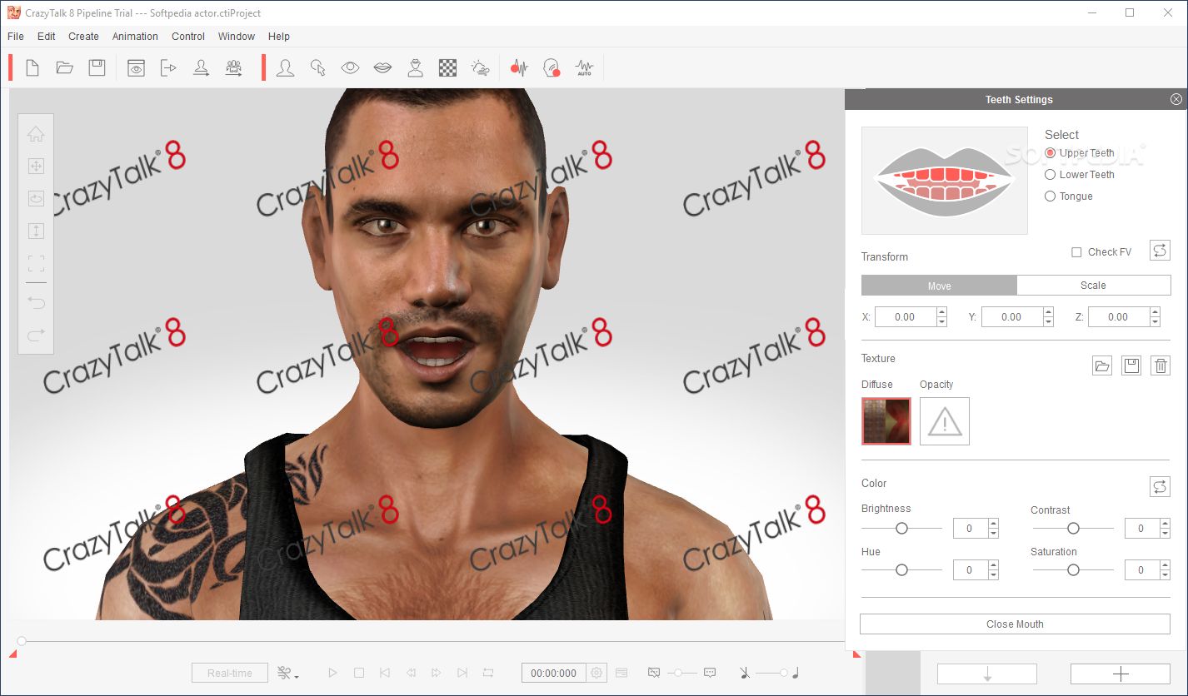The image size is (1188, 696).
Task: Click the plus button at bottom right
Action: coord(1121,674)
